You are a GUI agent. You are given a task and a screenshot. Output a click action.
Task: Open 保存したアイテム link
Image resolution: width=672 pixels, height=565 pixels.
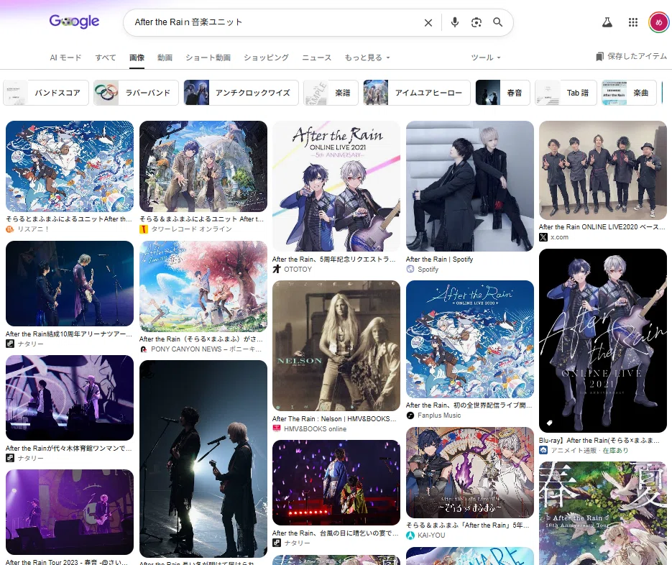tap(631, 56)
